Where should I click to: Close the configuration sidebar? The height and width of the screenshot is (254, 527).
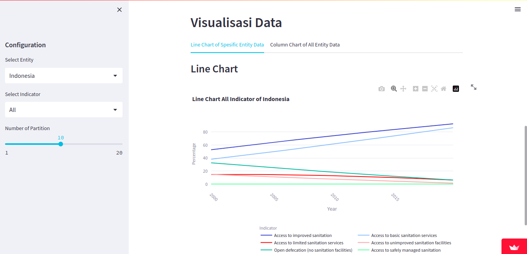tap(119, 9)
